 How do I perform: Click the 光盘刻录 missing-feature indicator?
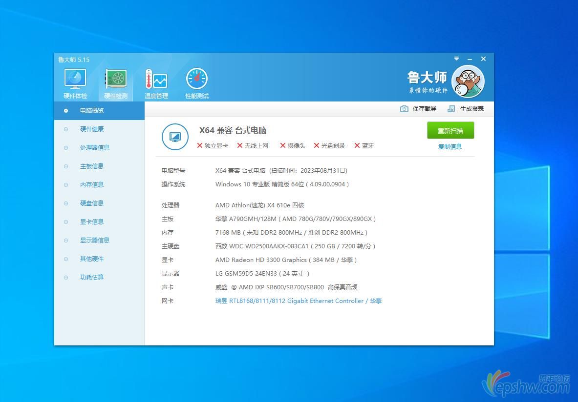pos(329,146)
